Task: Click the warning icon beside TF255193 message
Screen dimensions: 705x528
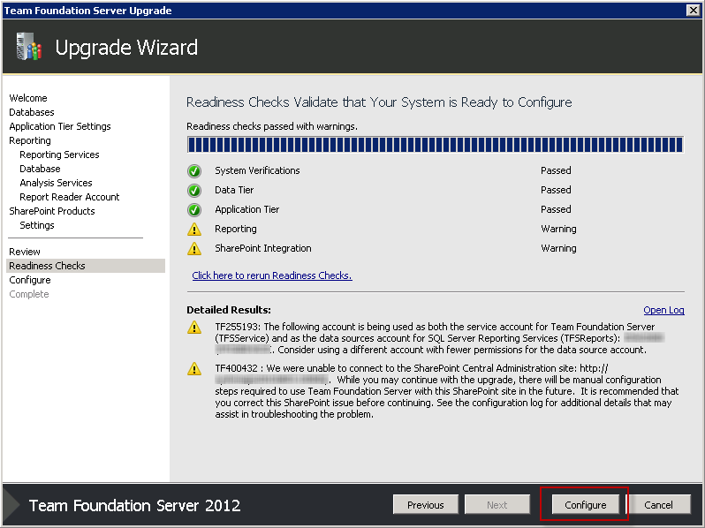Action: [194, 328]
